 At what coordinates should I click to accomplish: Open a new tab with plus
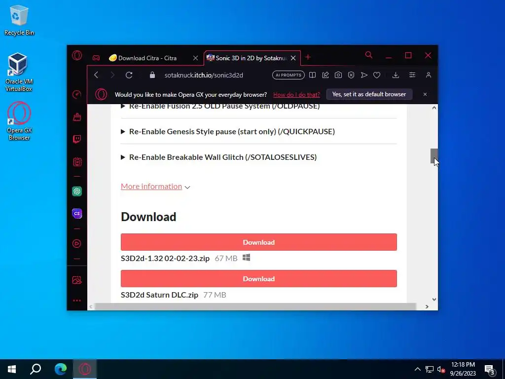(308, 57)
